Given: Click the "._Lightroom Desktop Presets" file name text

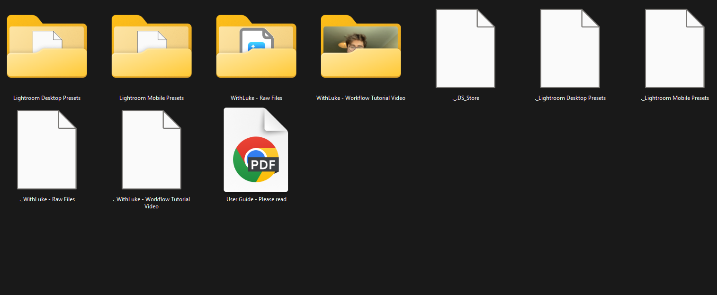Looking at the screenshot, I should tap(570, 98).
